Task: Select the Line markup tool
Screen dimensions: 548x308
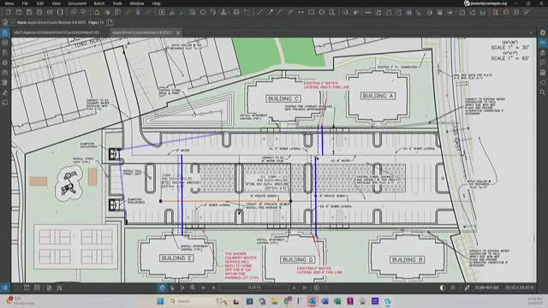Action: click(259, 12)
